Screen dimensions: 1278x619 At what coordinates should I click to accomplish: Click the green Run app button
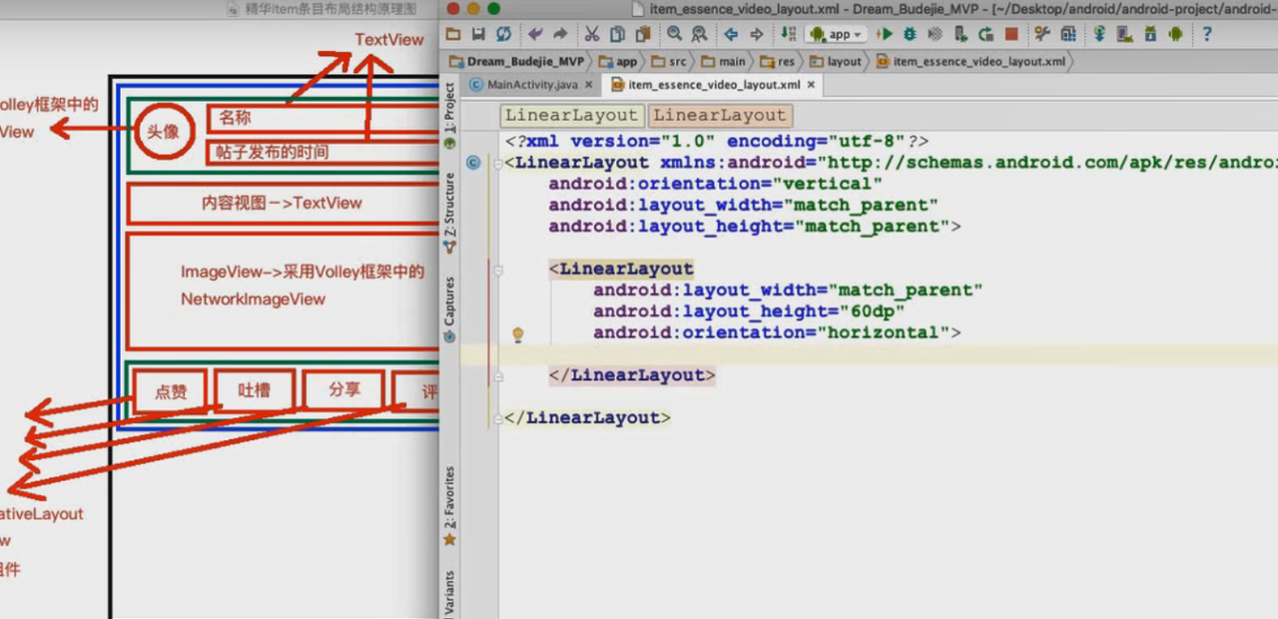click(x=885, y=34)
